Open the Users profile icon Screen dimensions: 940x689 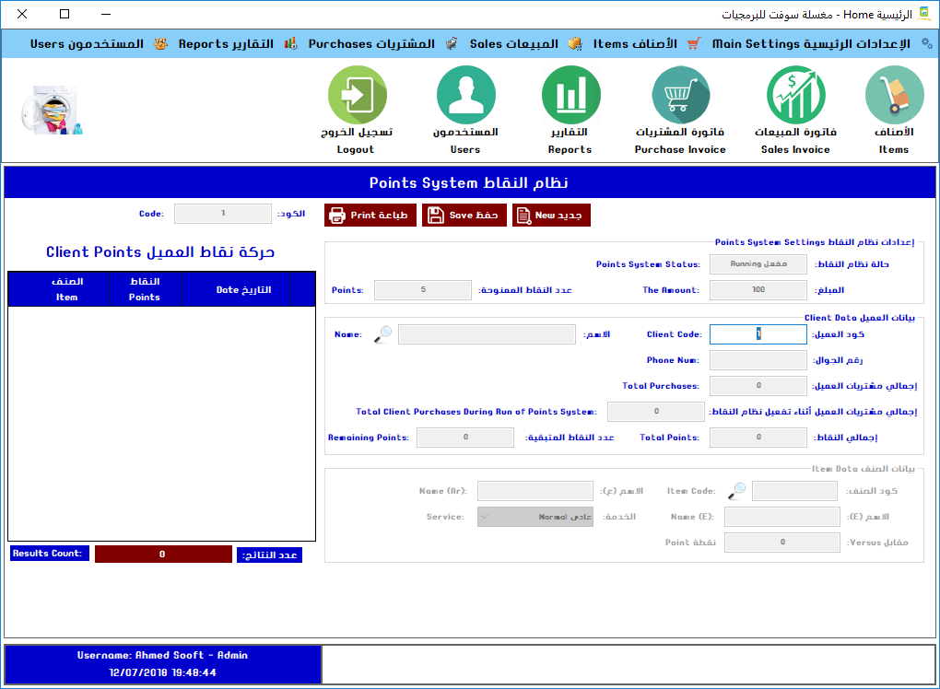pos(465,95)
